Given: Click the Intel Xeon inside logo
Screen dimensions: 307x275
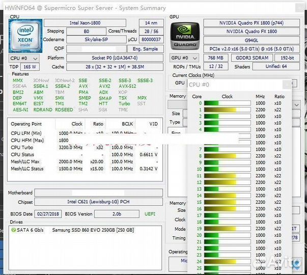Looking at the screenshot, I should coord(25,36).
